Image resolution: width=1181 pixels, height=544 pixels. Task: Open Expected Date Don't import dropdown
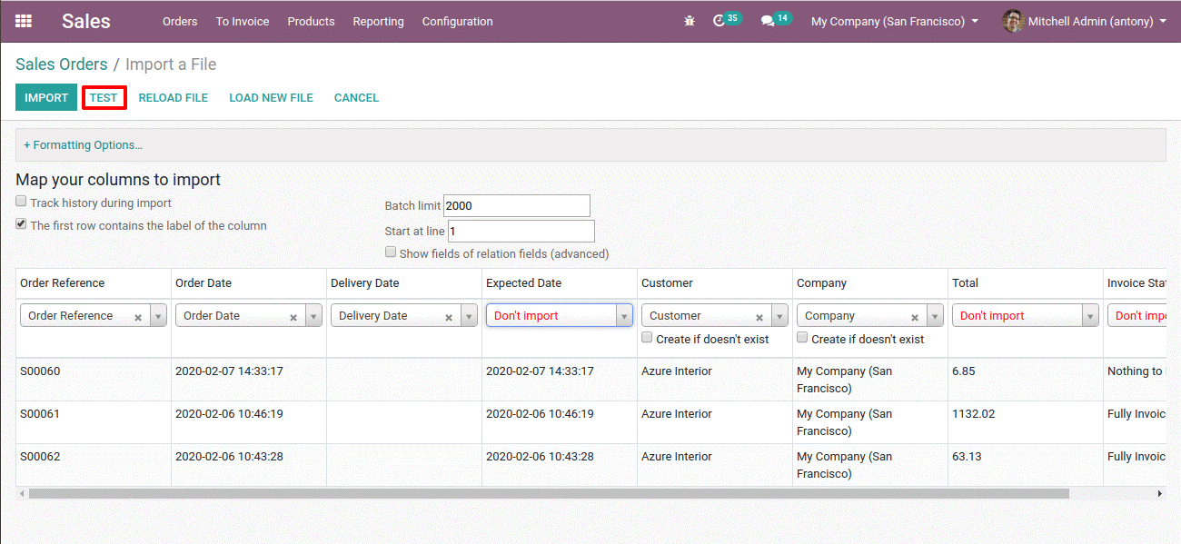(559, 316)
